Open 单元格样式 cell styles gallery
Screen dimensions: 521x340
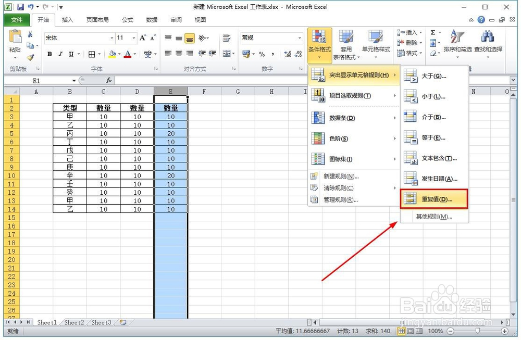376,45
